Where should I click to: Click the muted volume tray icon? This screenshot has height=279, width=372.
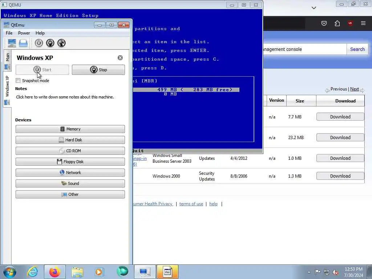(x=335, y=272)
